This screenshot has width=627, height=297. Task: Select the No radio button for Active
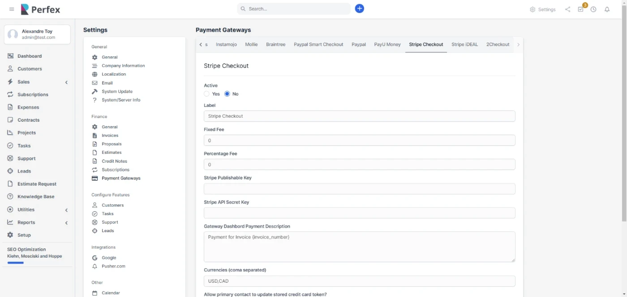(227, 94)
